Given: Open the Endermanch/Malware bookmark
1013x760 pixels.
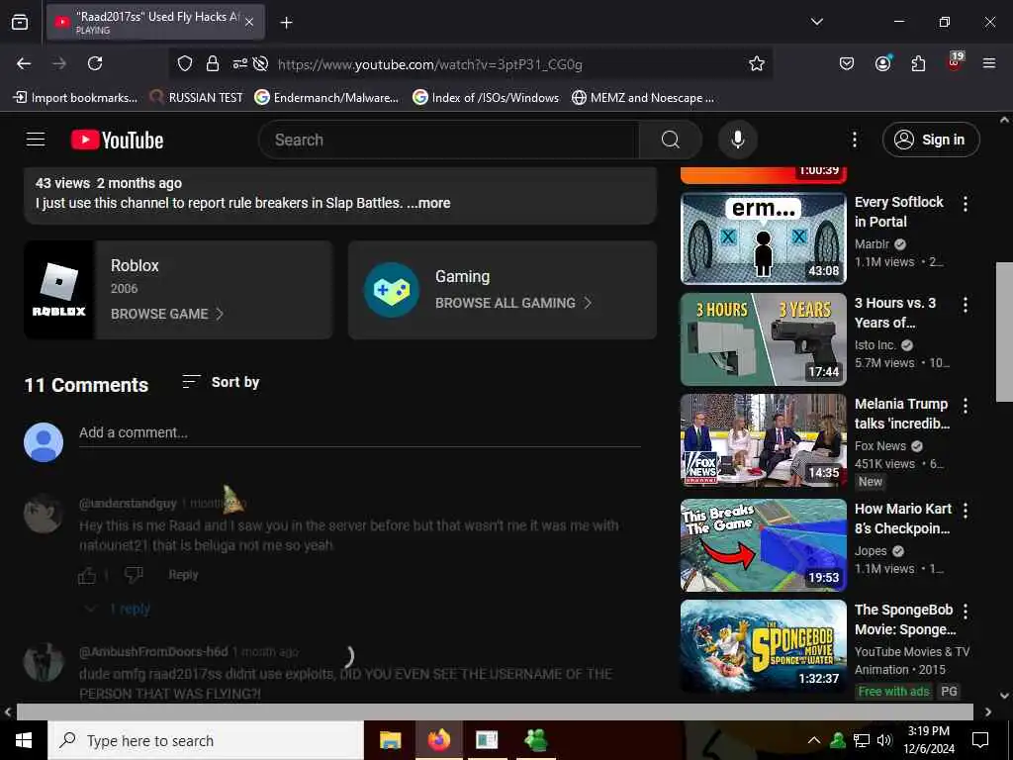Looking at the screenshot, I should 326,98.
